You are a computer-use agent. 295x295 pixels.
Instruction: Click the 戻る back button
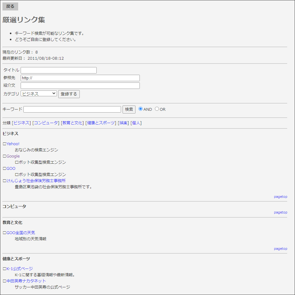[x=10, y=6]
